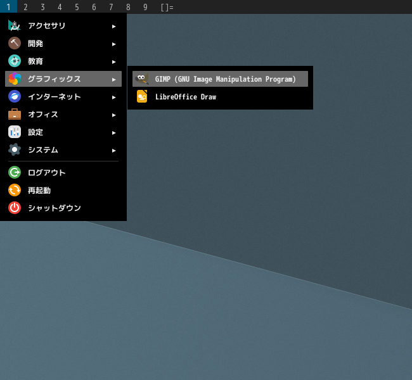Viewport: 412px width, 380px height.
Task: Click the gear icon beside システム
Action: (15, 149)
